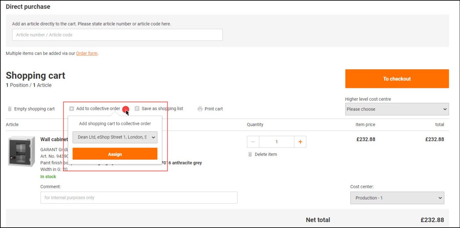
Task: Open the Higher level cost centre dropdown
Action: pyautogui.click(x=397, y=109)
